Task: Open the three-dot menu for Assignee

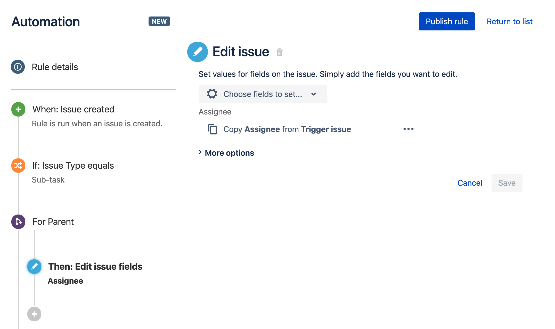Action: coord(409,129)
